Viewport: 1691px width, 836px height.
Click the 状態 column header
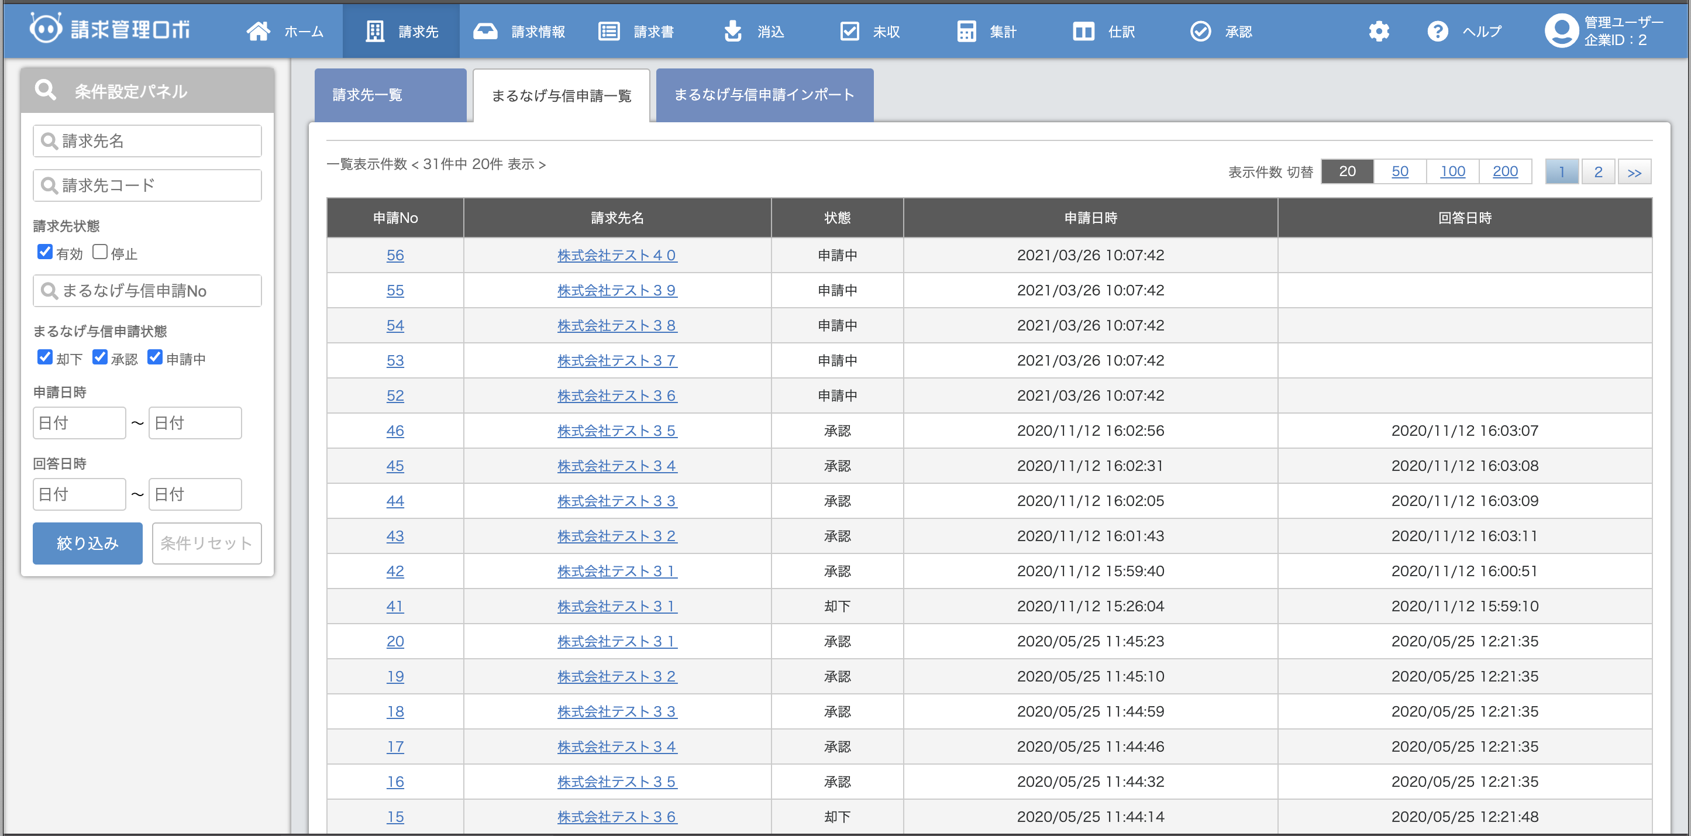click(837, 218)
